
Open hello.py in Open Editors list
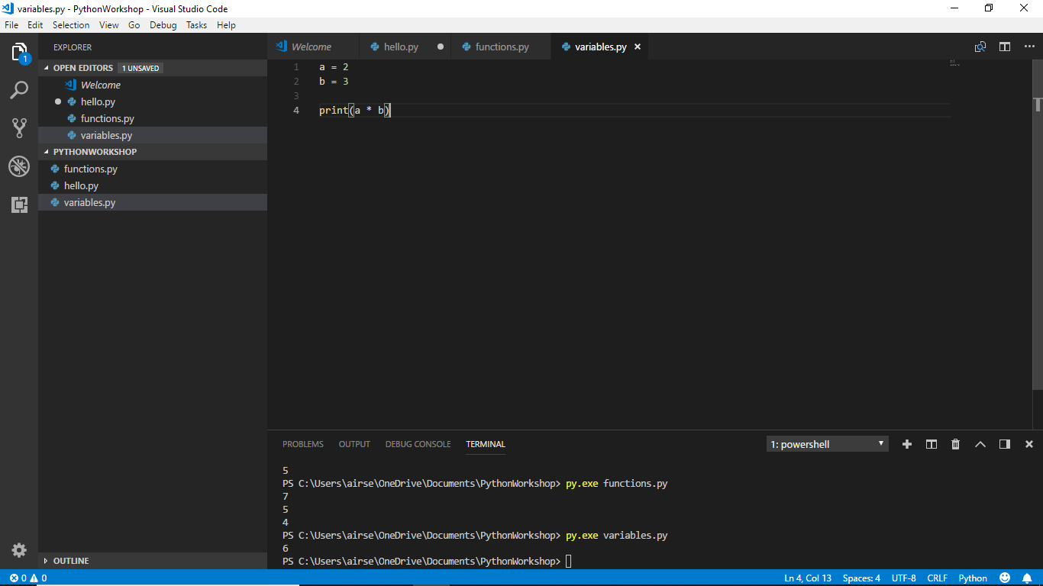153,101
